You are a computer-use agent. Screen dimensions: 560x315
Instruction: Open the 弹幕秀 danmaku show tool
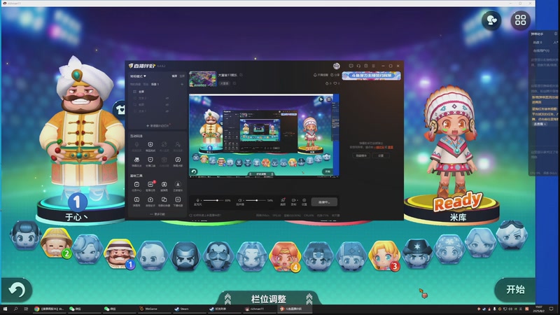136,202
